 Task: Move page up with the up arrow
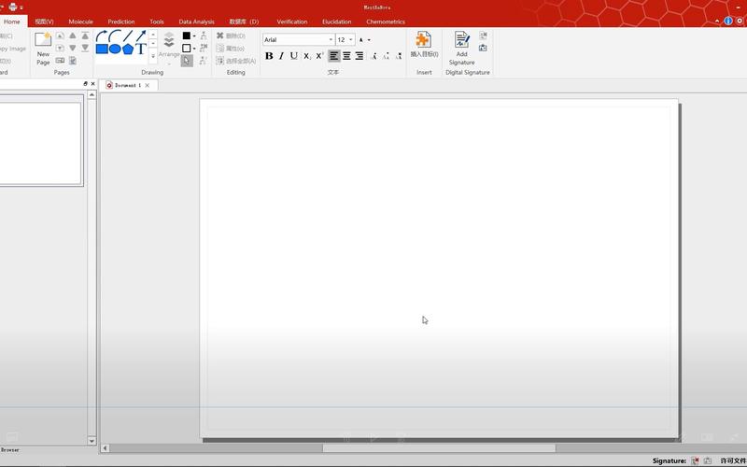coord(73,35)
